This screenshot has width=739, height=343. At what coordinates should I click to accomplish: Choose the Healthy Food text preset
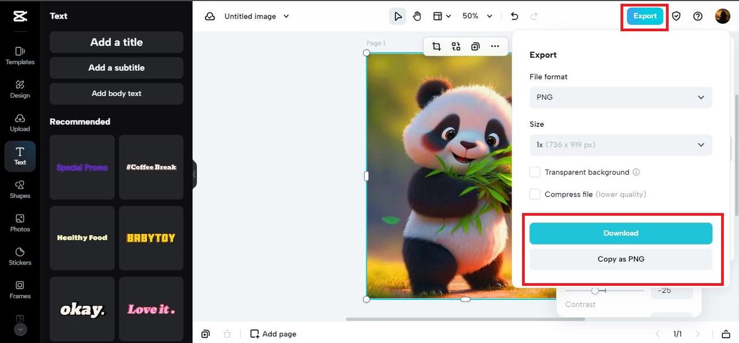(82, 238)
